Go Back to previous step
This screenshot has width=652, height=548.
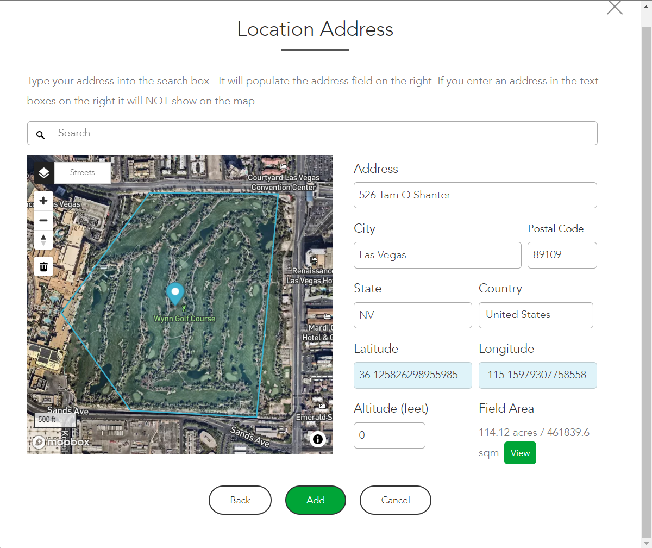click(240, 500)
